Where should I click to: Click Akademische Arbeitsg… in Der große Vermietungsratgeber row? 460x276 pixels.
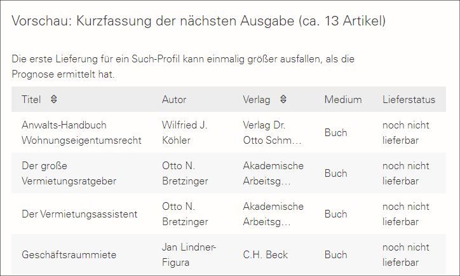click(x=273, y=173)
